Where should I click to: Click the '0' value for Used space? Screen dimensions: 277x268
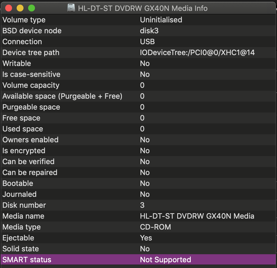[x=142, y=129]
